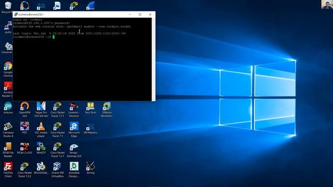Launch Tera Term desktop shortcut

pos(91,108)
